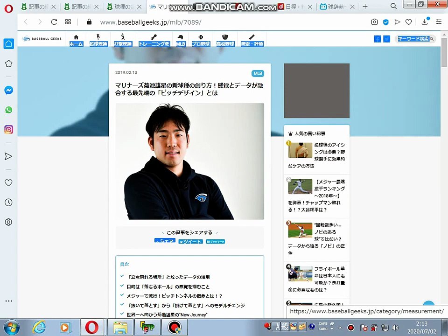Viewport: 448px width, 336px height.
Task: Open Messenger in the sidebar
Action: (x=8, y=90)
